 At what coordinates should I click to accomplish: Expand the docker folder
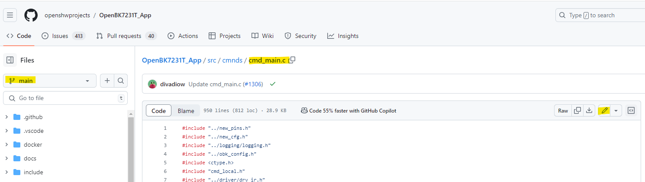click(x=6, y=144)
